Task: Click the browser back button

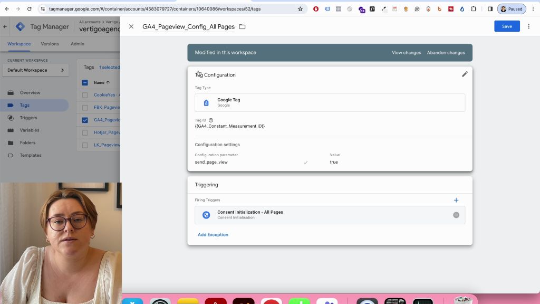Action: (7, 9)
